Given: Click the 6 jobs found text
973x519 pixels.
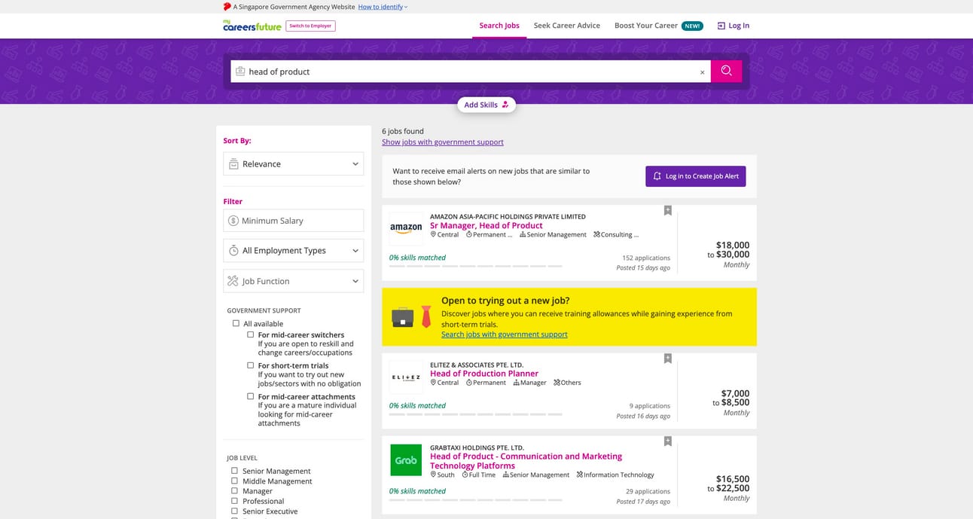Looking at the screenshot, I should [403, 131].
